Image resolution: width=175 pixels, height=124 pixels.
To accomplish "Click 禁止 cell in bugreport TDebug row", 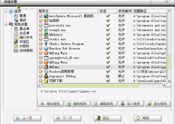I will (121, 76).
